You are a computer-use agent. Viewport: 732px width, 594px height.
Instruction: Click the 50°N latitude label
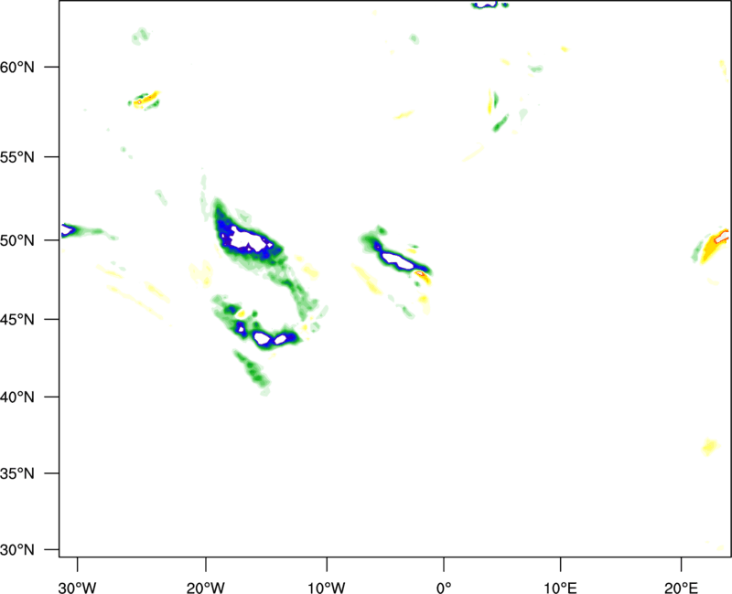coord(17,240)
